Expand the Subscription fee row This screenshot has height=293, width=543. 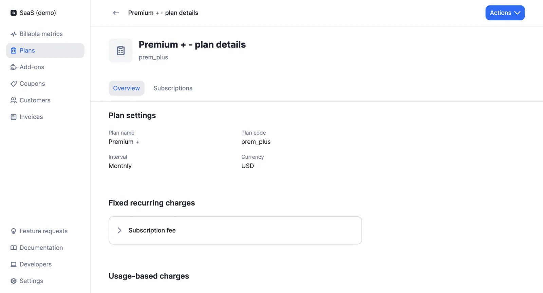pos(235,231)
